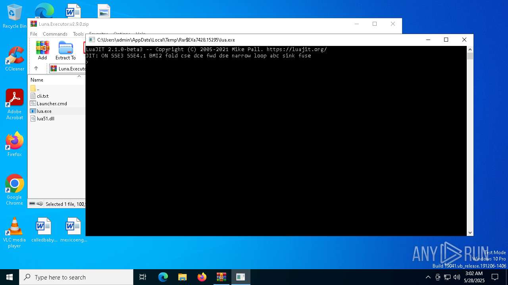
Task: Click the WinRAR title bar icon
Action: [34, 24]
